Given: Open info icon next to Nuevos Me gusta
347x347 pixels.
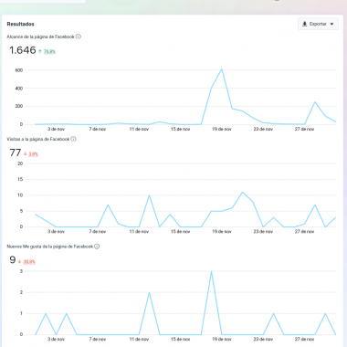Looking at the screenshot, I should point(97,247).
